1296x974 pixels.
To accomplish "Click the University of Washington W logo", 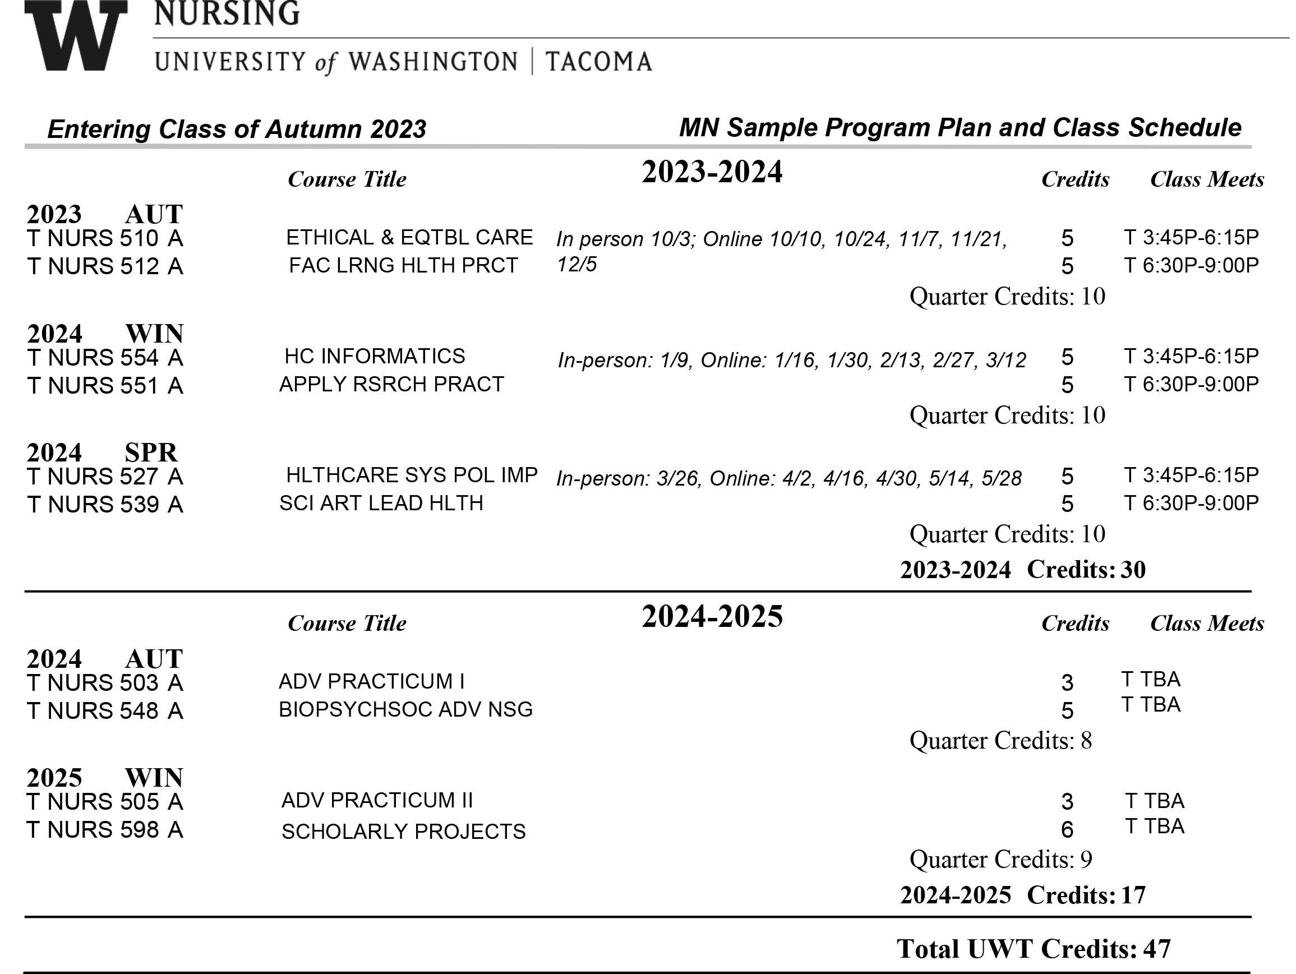I will pos(76,35).
